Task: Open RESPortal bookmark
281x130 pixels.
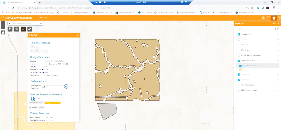Action: (62, 12)
